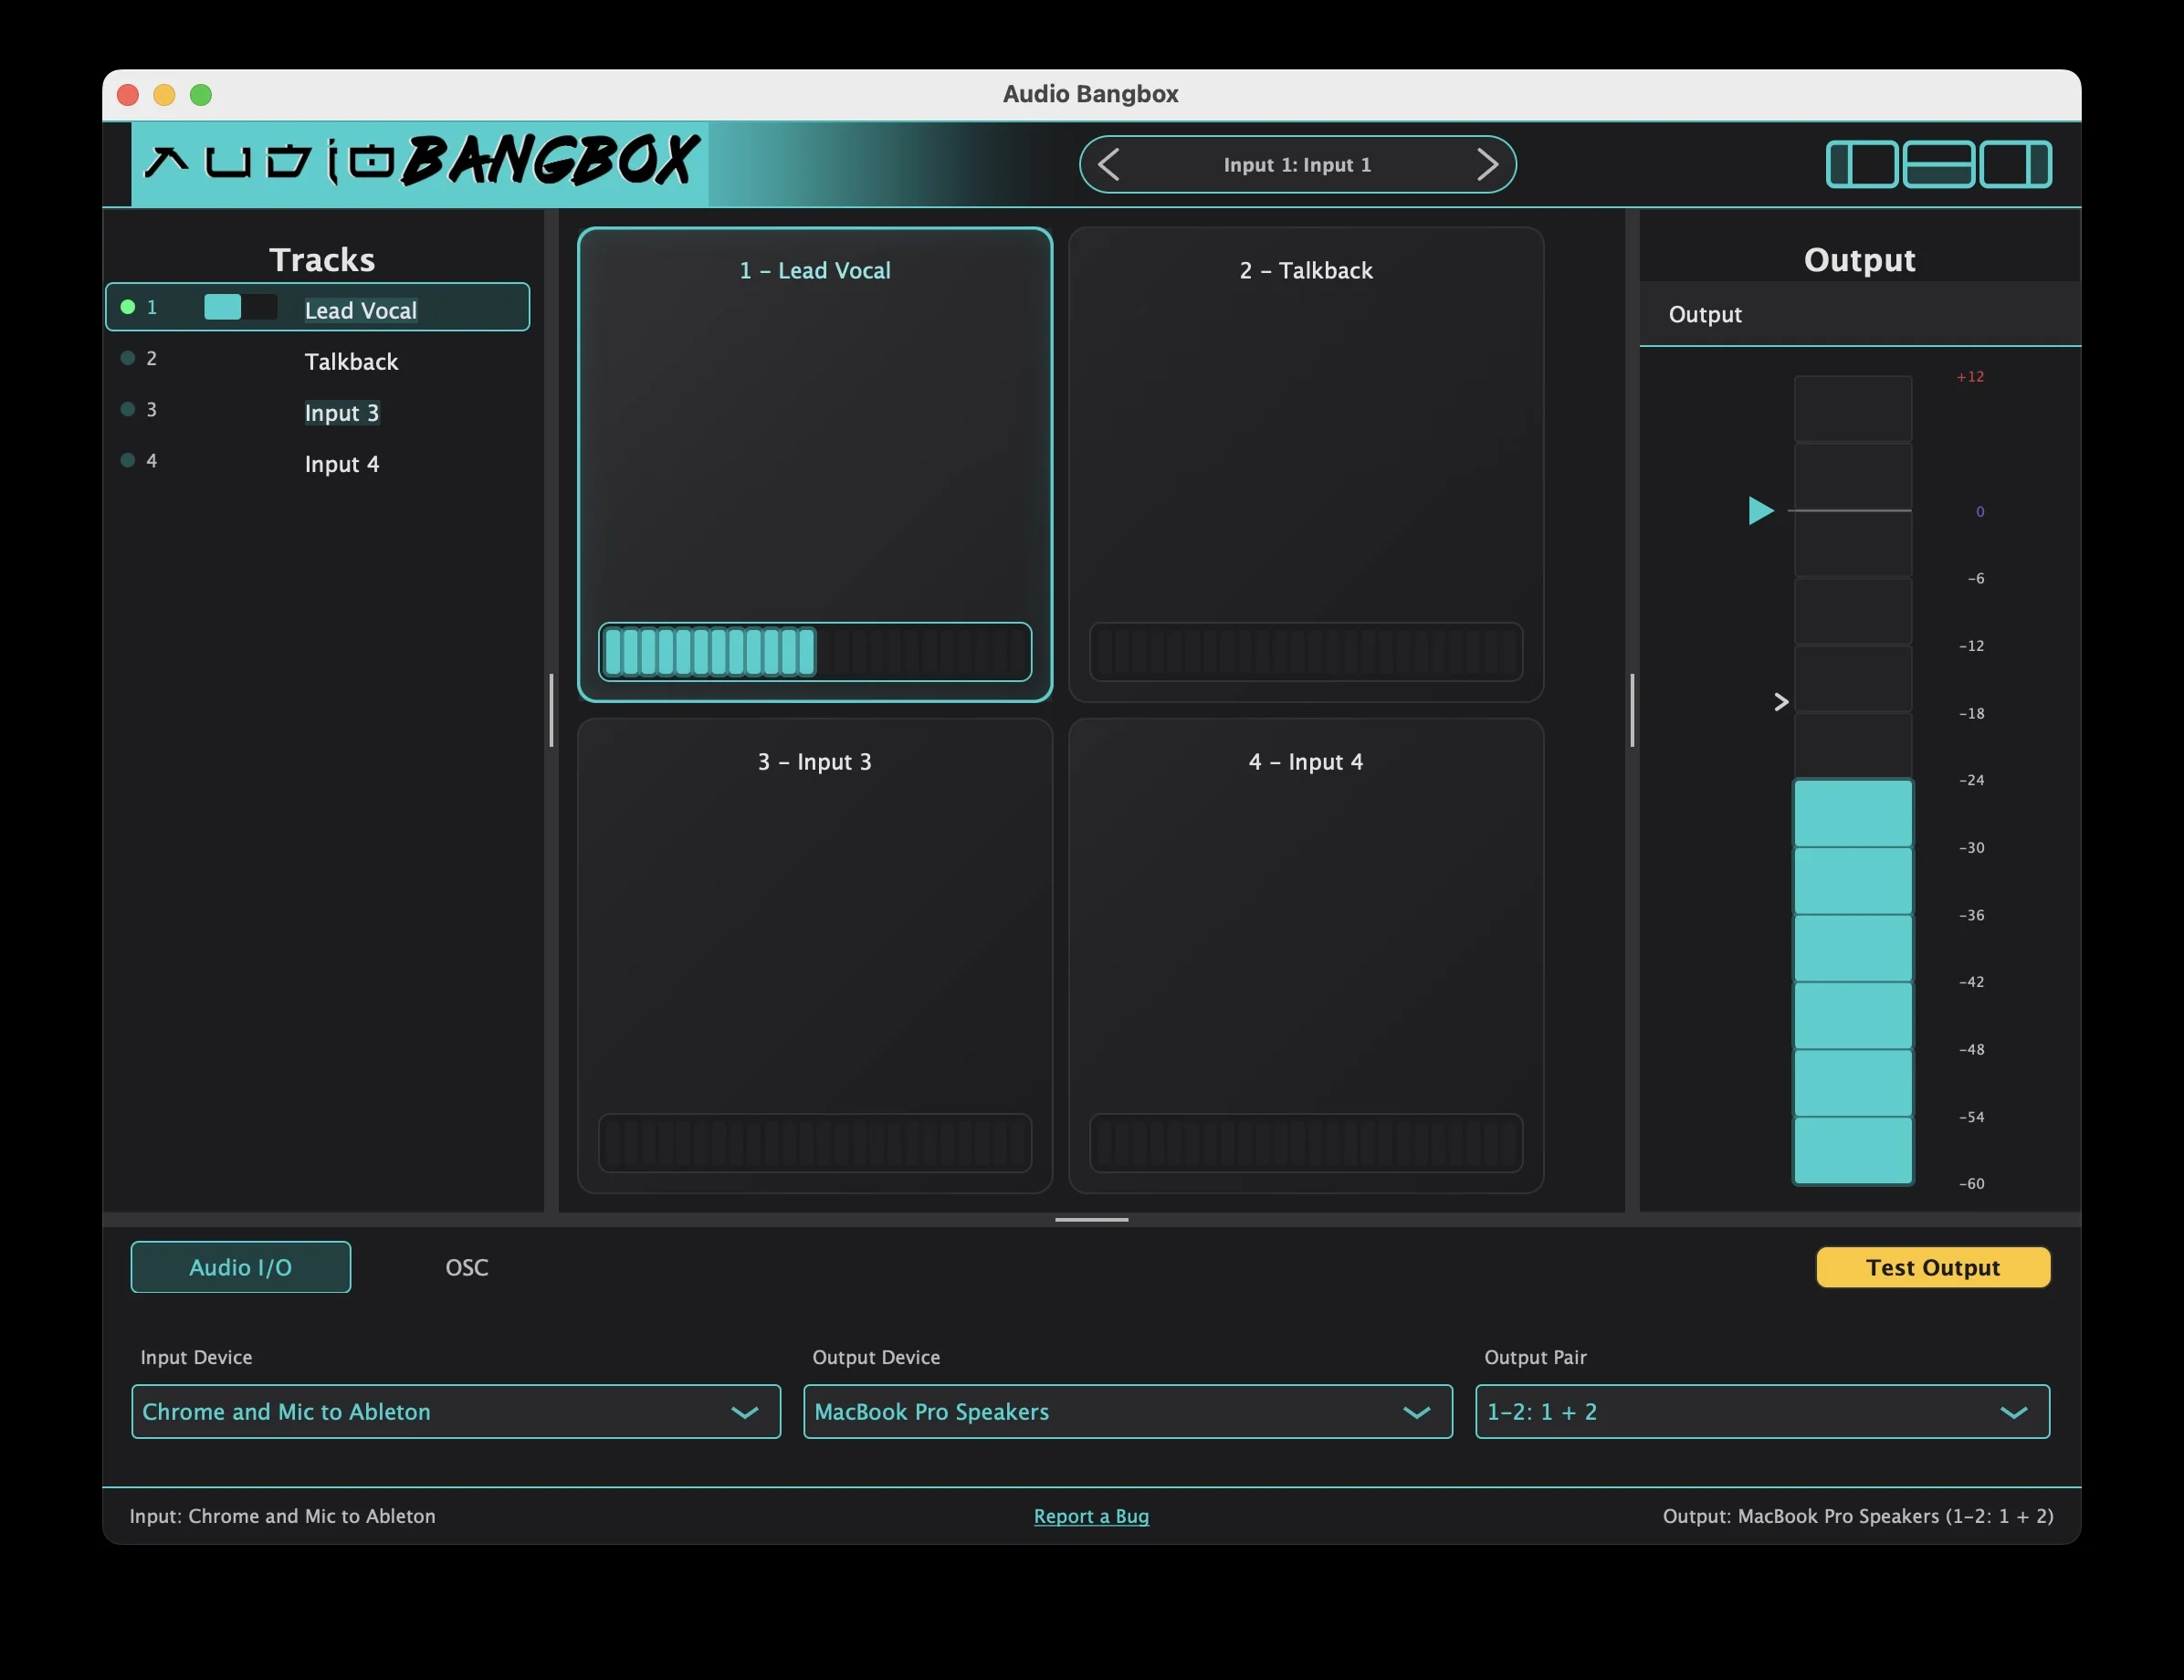Select the Audio I/O tab
2184x1680 pixels.
(240, 1267)
